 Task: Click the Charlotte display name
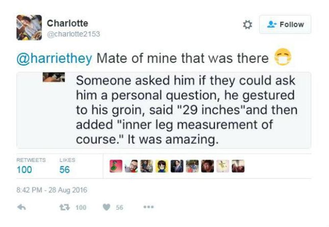point(67,23)
